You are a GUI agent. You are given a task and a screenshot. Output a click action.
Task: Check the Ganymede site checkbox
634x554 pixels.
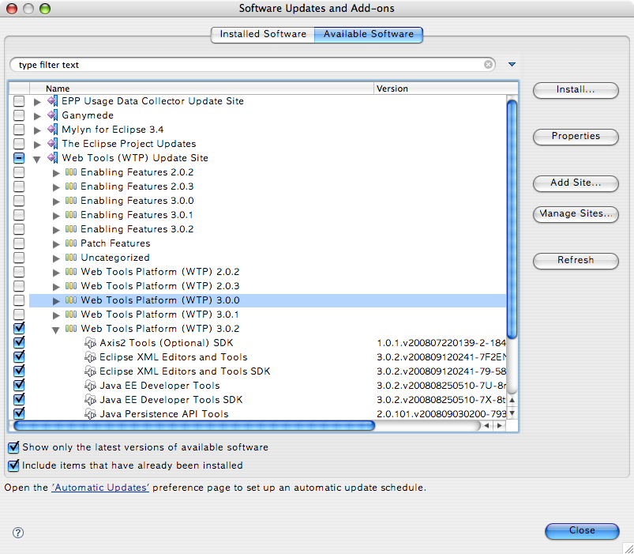coord(19,115)
